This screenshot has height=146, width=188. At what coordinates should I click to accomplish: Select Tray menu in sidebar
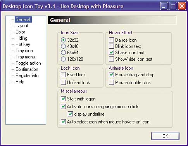coord(25,57)
